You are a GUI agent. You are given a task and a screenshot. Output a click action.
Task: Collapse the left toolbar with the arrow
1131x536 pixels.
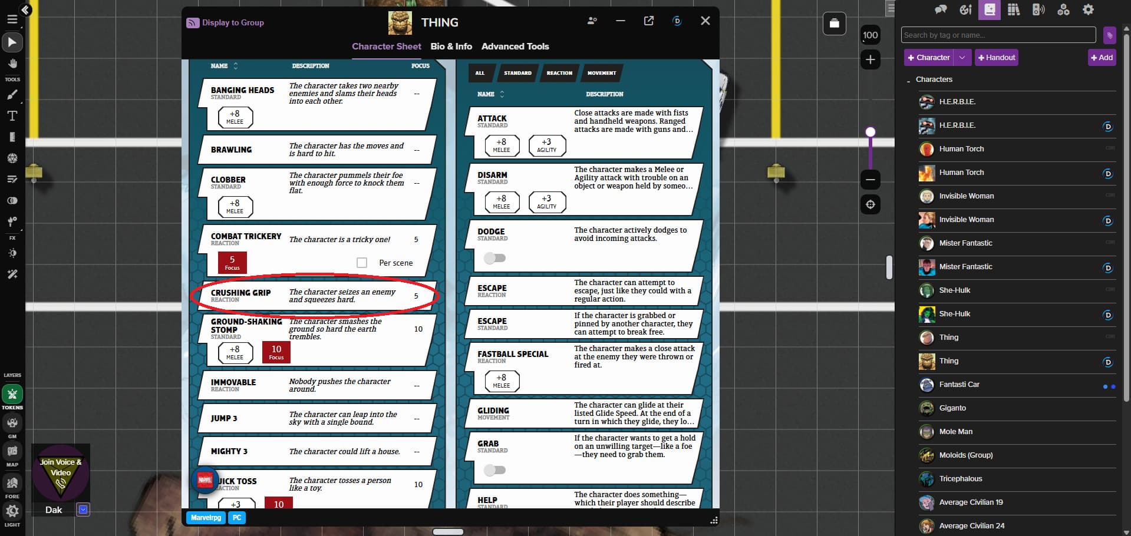tap(25, 10)
